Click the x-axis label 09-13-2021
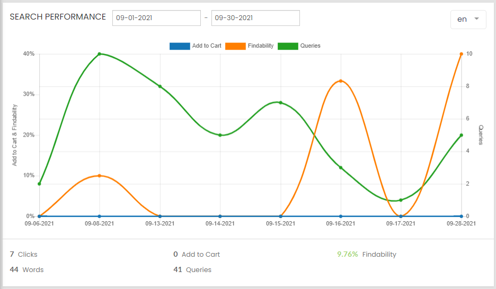Screen dimensions: 496x289 (x=160, y=223)
